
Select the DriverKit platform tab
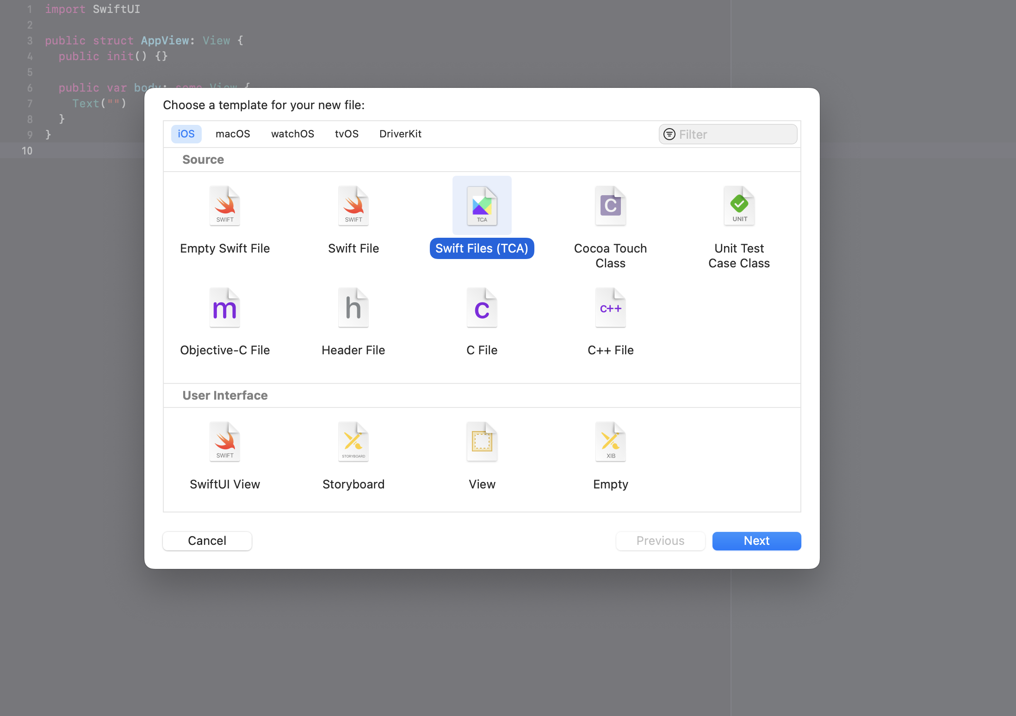400,134
